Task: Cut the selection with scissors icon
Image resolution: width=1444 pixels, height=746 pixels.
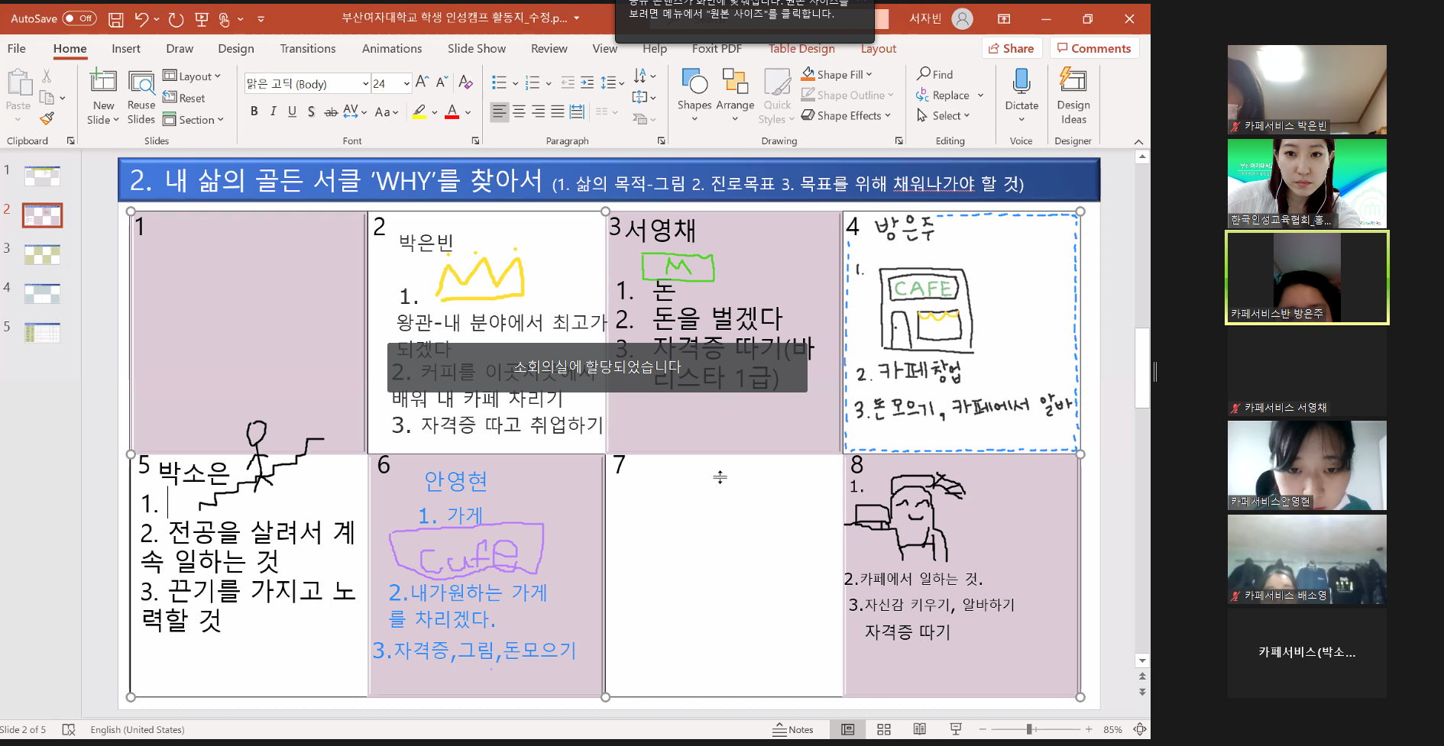Action: tap(47, 76)
